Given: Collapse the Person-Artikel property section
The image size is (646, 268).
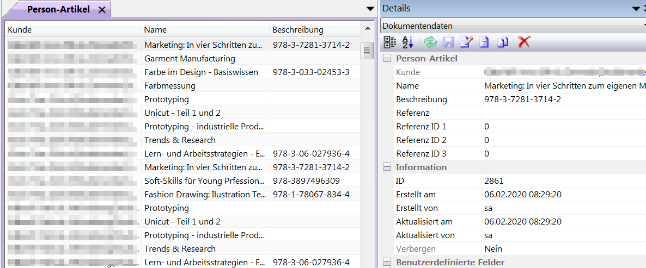Looking at the screenshot, I should (x=387, y=59).
